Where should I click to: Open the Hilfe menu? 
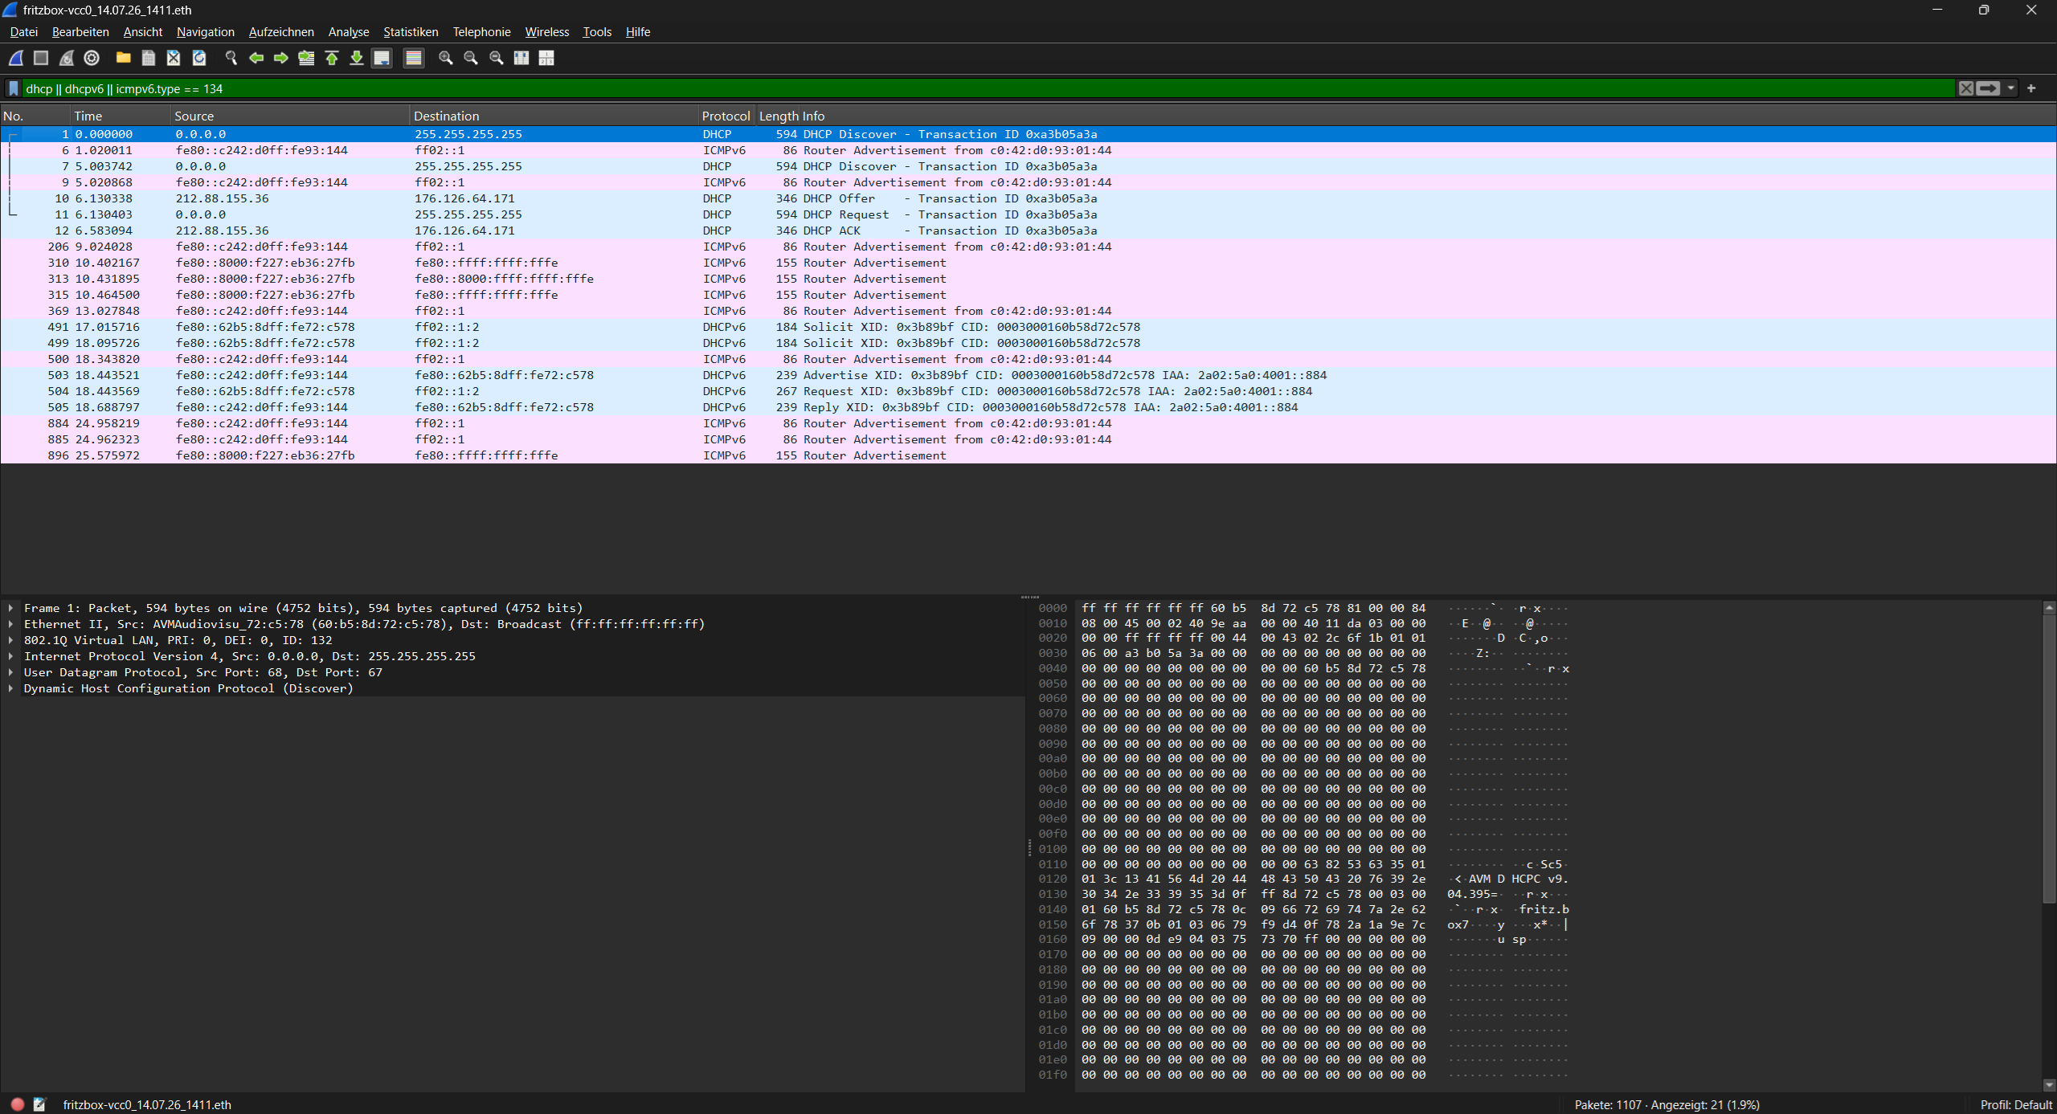[x=638, y=32]
